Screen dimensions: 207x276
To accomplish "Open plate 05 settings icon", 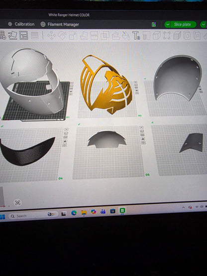I will click(143, 143).
